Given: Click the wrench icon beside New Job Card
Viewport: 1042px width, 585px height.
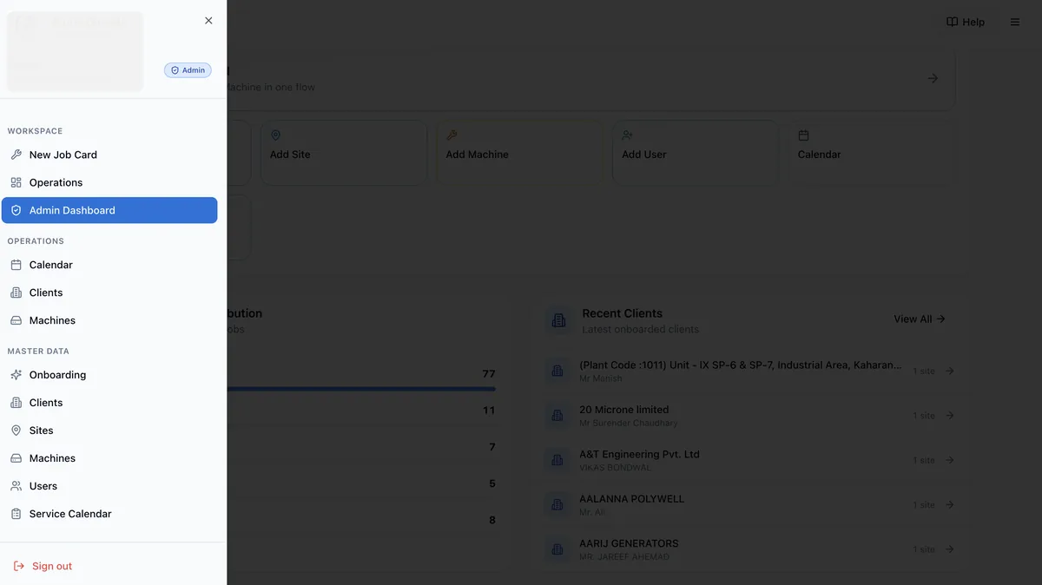Looking at the screenshot, I should (16, 154).
